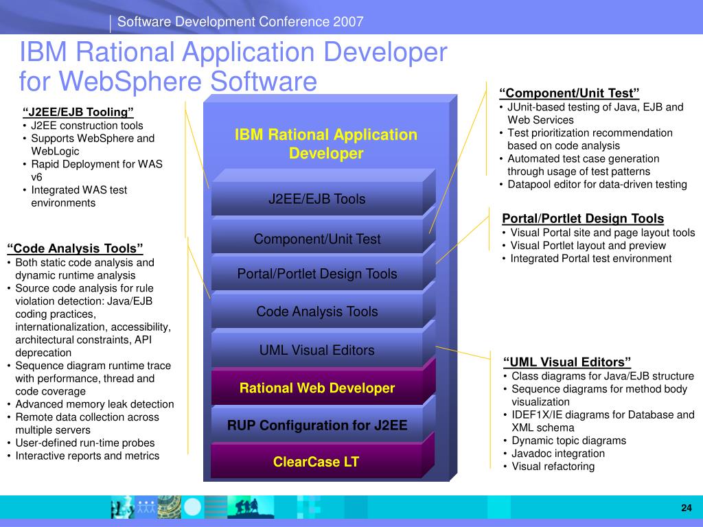Screen dimensions: 703x527
Task: Click the "UML Visual Editors" underlined heading
Action: click(x=567, y=362)
